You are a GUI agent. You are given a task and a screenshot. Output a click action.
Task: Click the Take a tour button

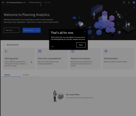click(12, 30)
